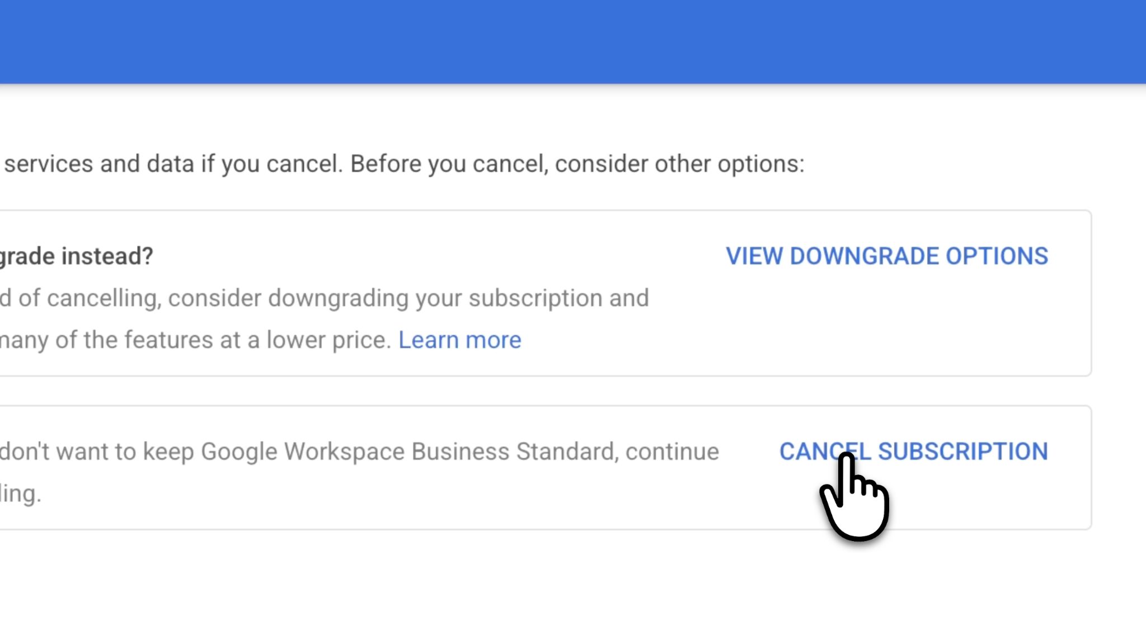
Task: Click the blank space between the header and intro text
Action: pos(573,120)
